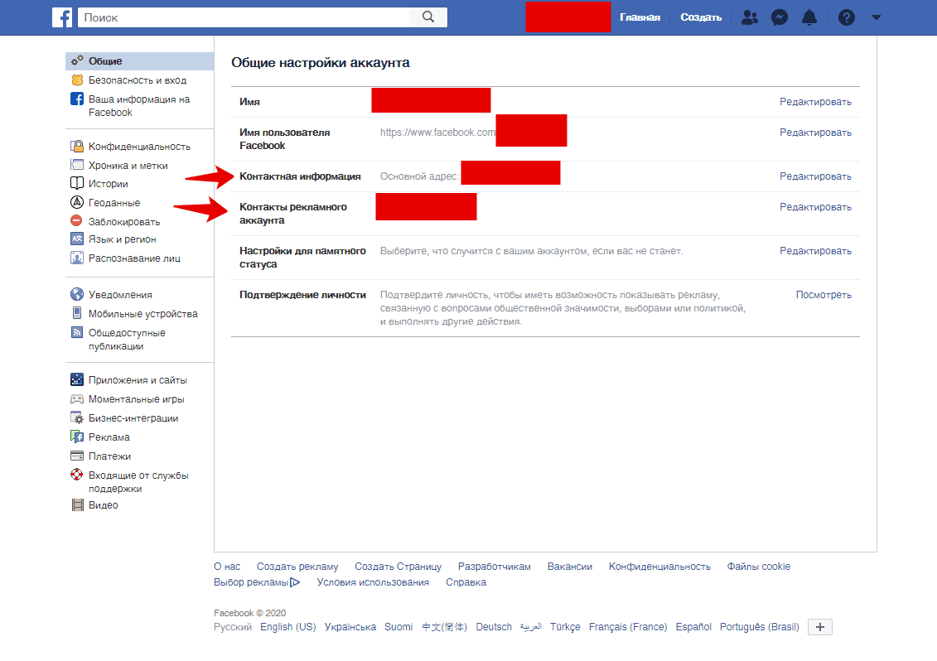Edit Контактная информация row
Image resolution: width=937 pixels, height=661 pixels.
tap(815, 176)
